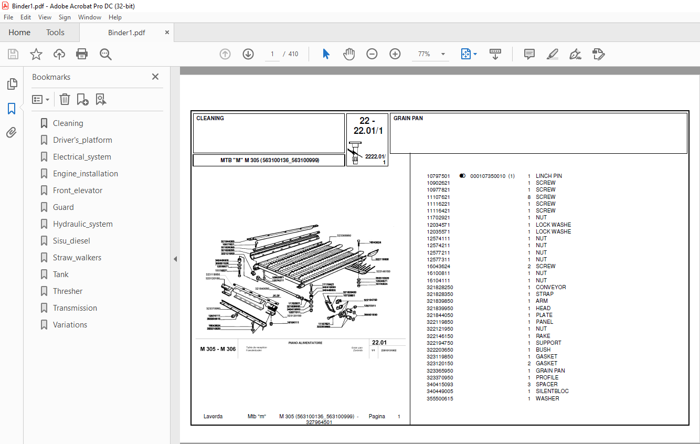Print the document
The width and height of the screenshot is (700, 444).
coord(82,54)
